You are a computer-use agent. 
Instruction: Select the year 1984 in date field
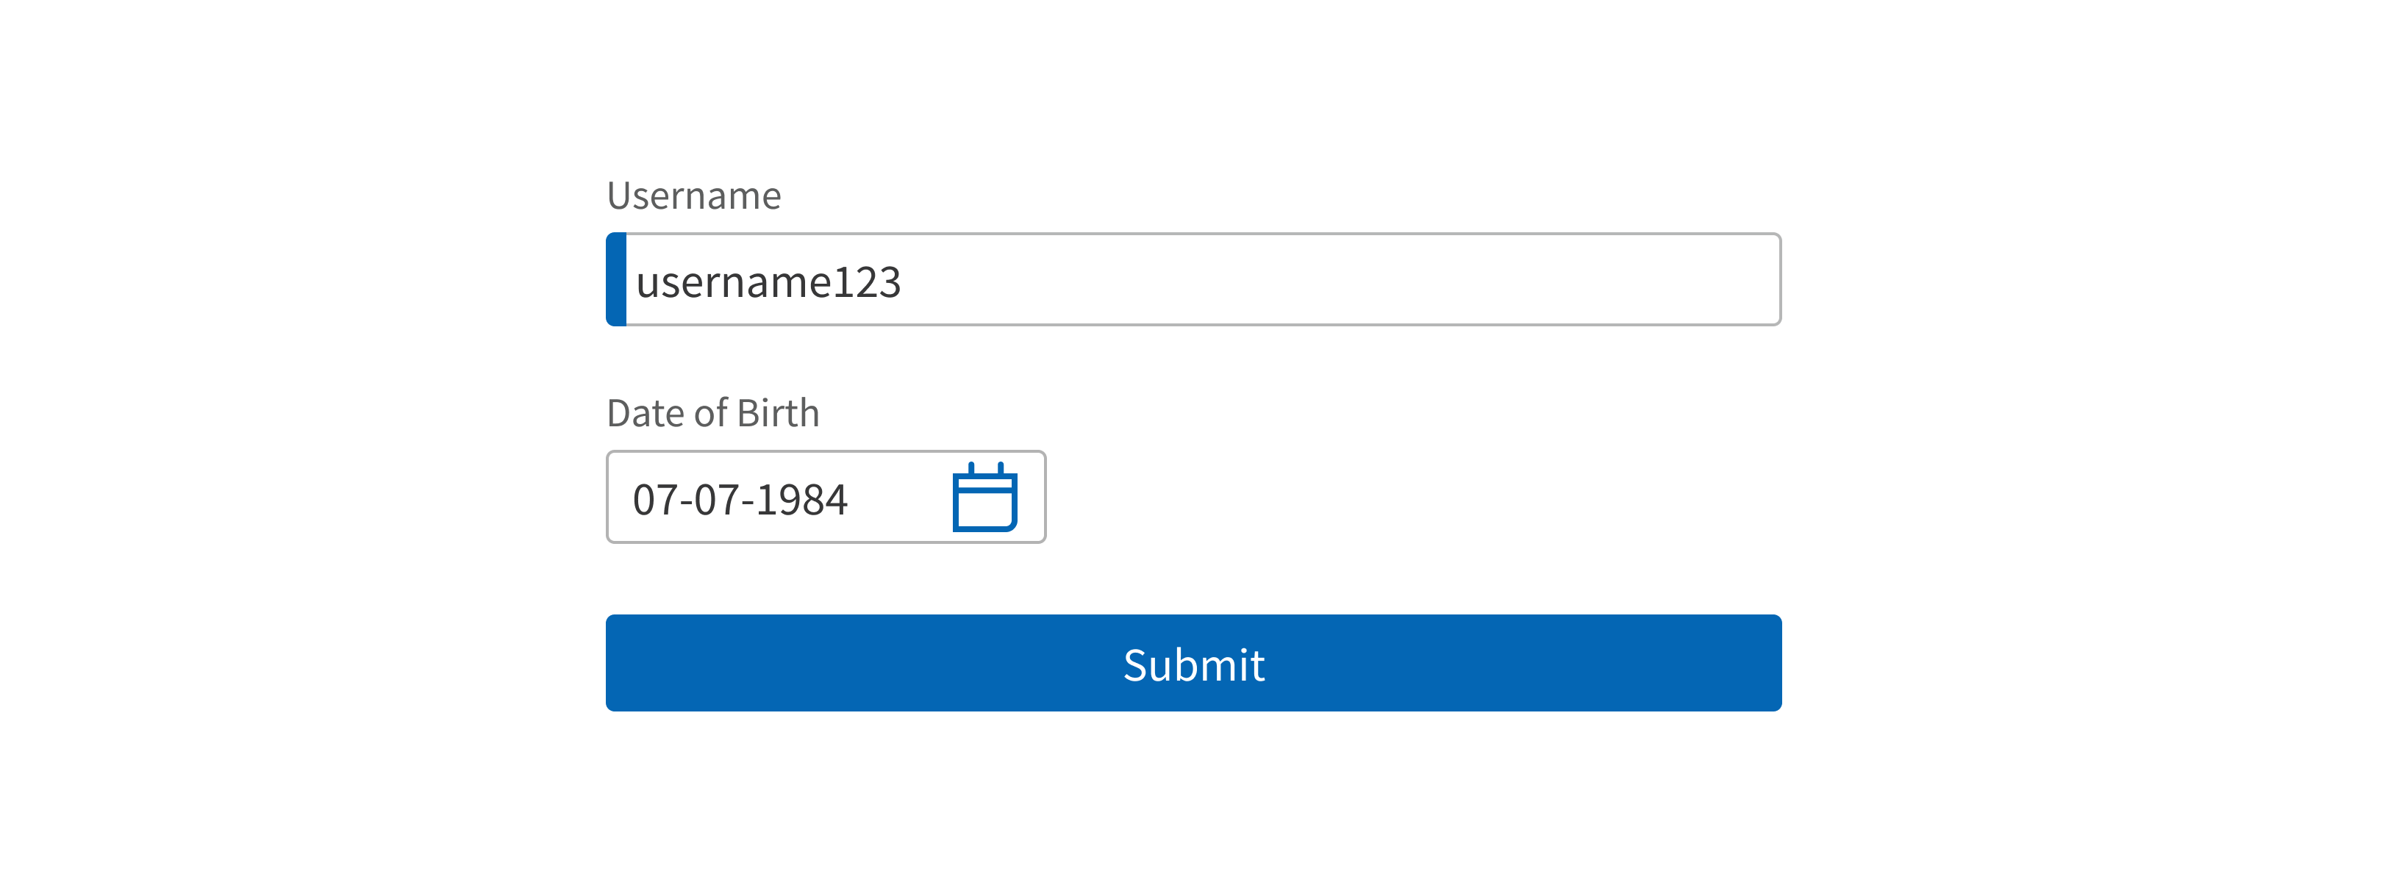[x=802, y=499]
